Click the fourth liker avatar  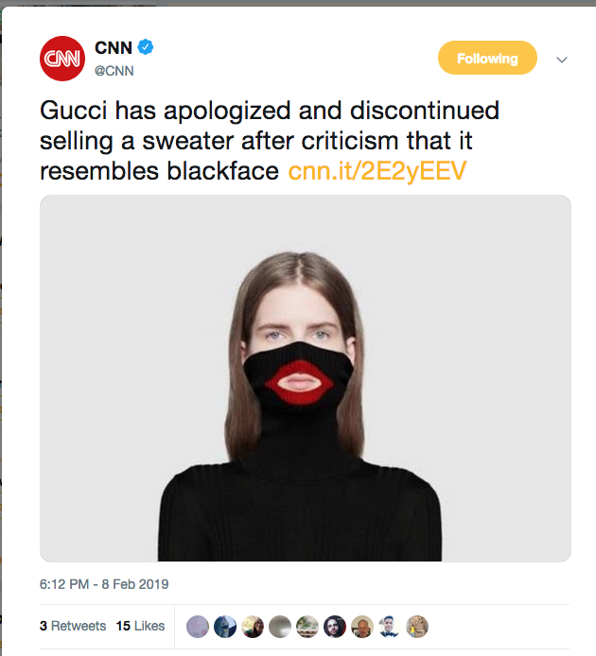point(280,626)
